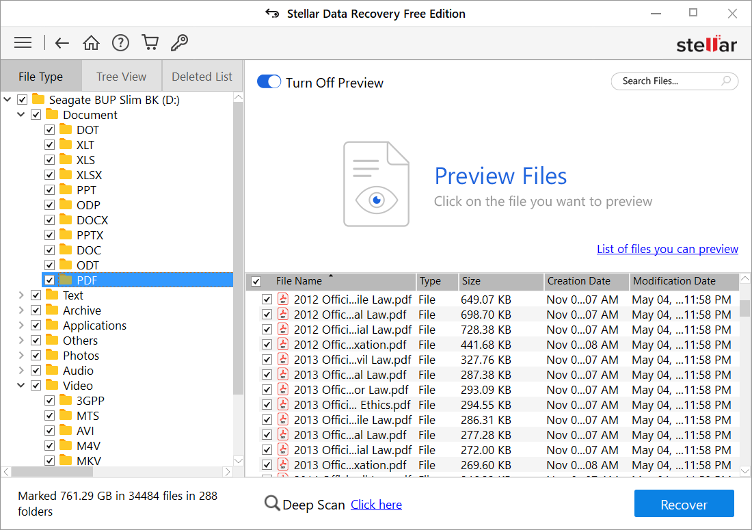Switch to the Tree View tab
The image size is (752, 530).
click(121, 77)
